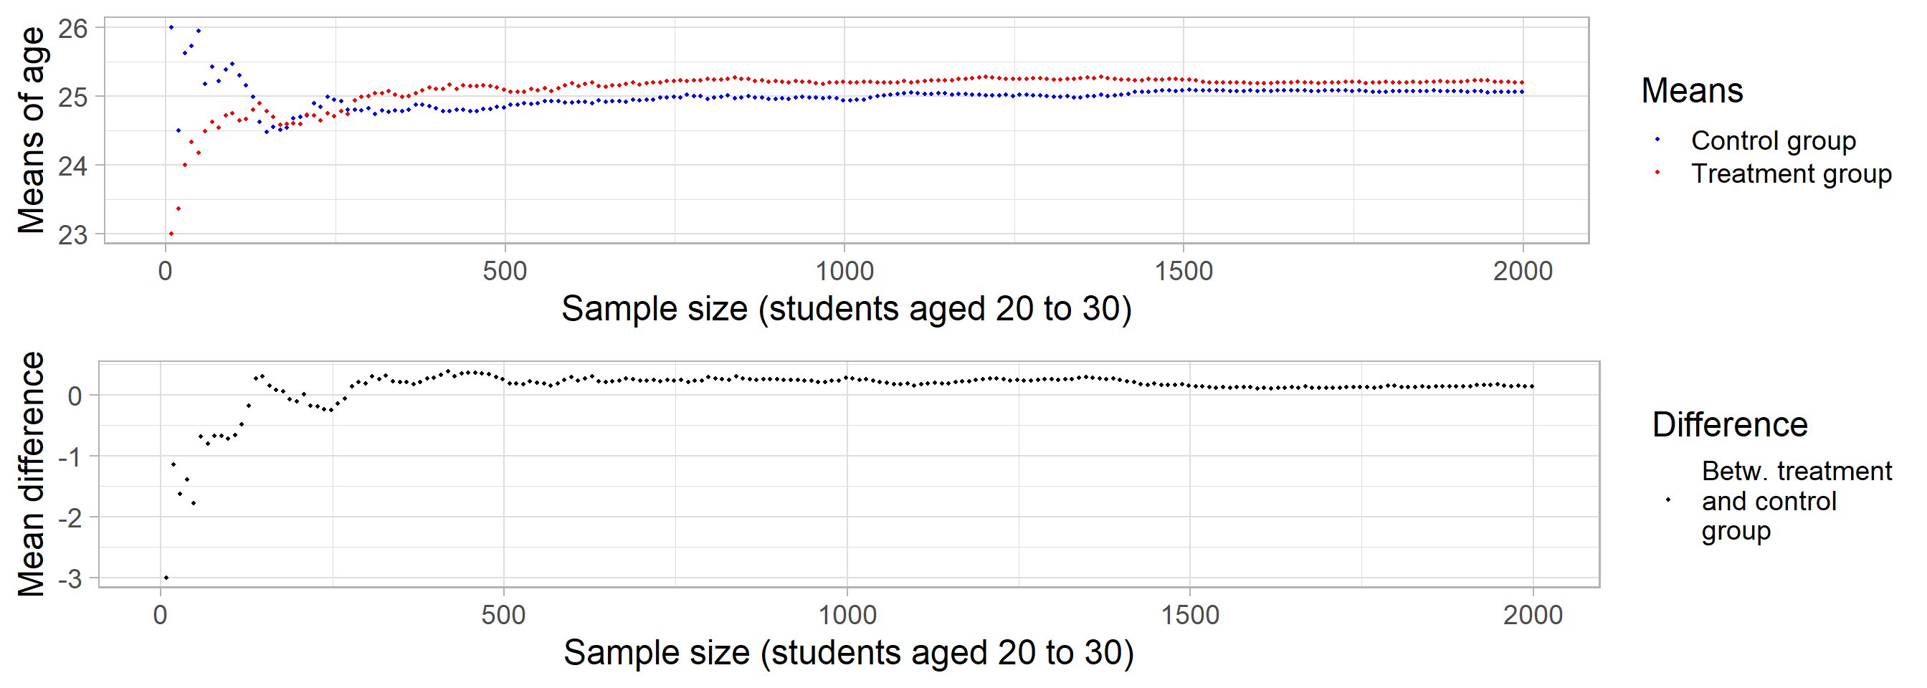Screen dimensions: 1927x688
Task: Select the first blue point at age 26
Action: [171, 28]
